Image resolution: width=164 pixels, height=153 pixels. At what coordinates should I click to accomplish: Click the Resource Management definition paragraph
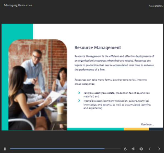pos(115,63)
